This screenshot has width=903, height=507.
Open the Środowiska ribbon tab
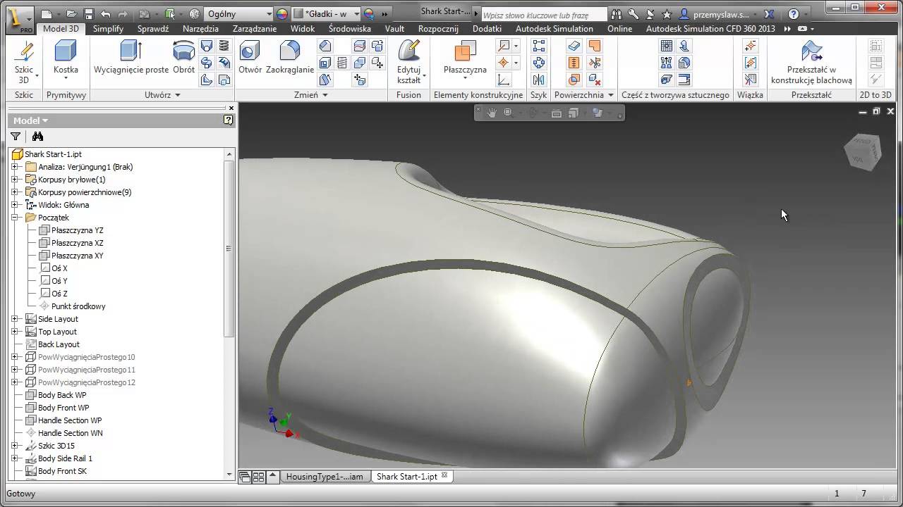(349, 29)
